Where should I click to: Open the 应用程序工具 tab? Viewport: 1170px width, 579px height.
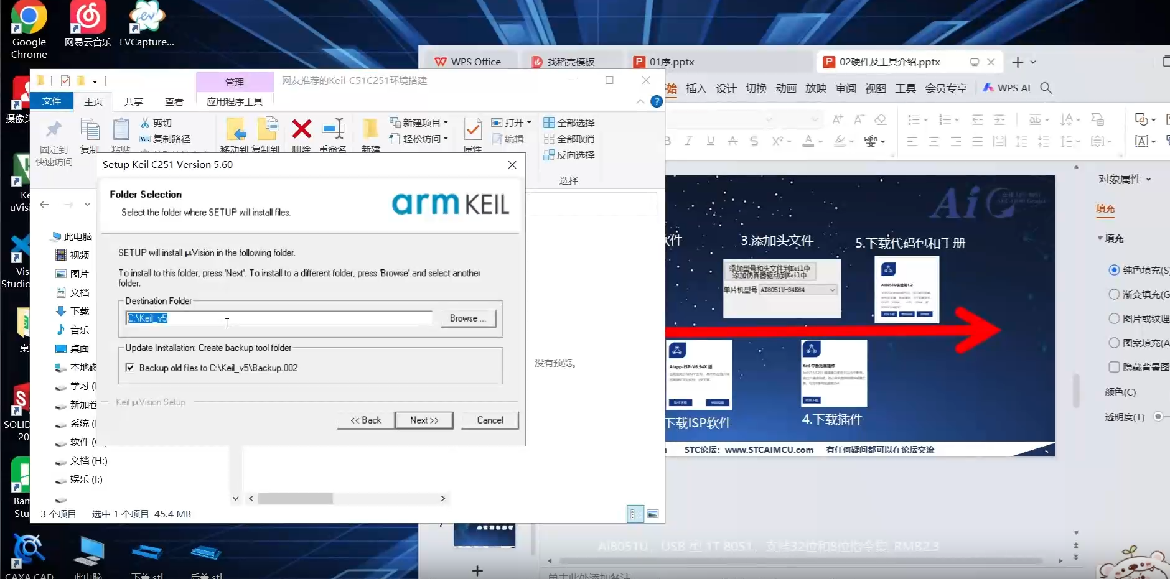pos(235,101)
